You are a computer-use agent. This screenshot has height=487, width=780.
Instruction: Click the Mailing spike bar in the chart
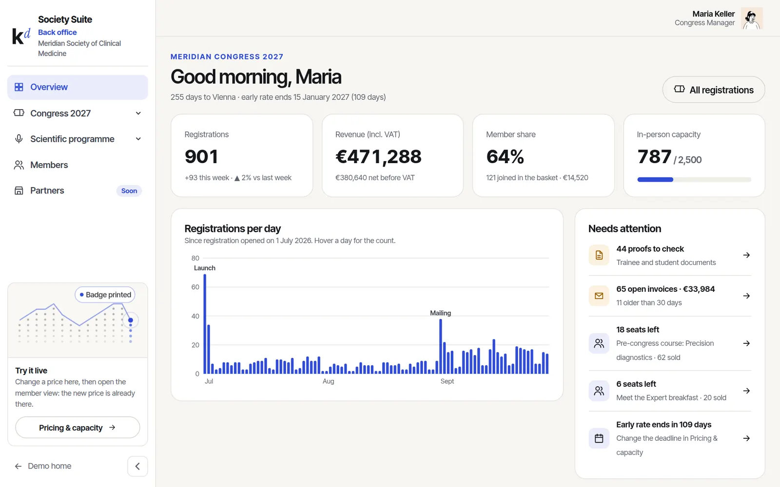point(441,346)
